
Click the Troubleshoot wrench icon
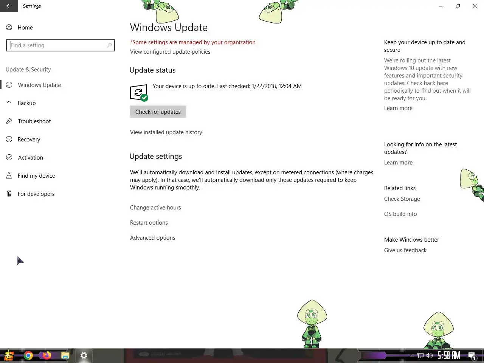pyautogui.click(x=9, y=121)
